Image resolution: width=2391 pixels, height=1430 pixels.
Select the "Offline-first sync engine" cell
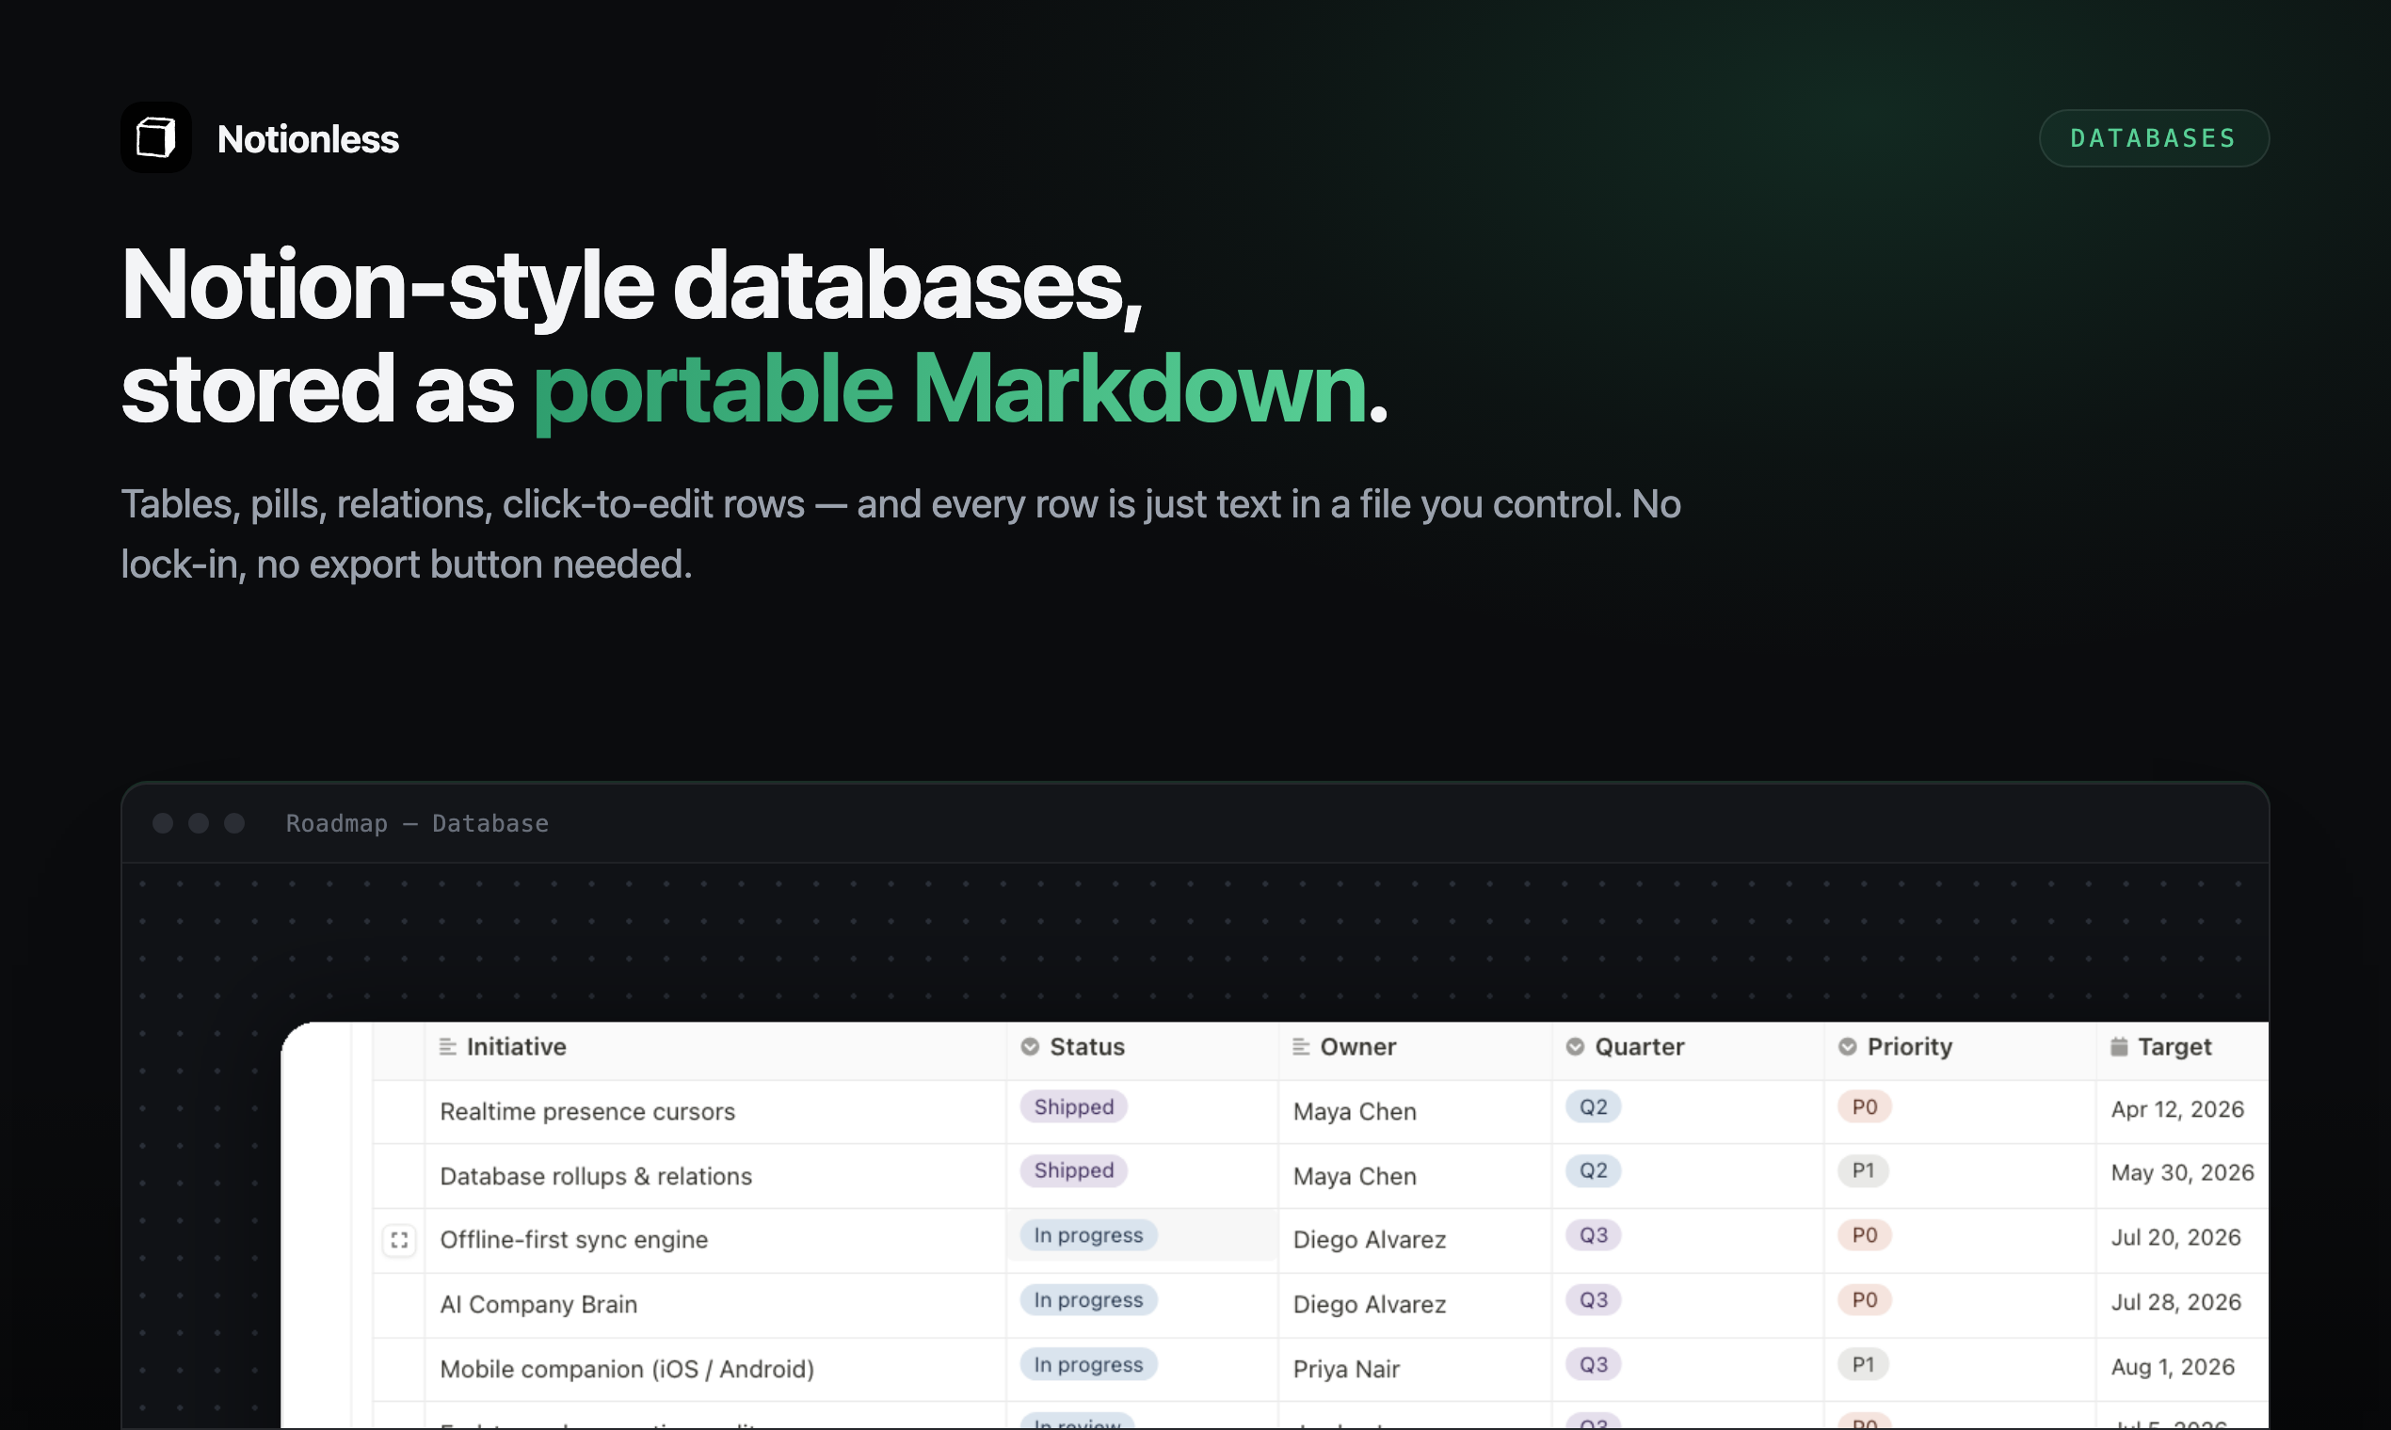(715, 1240)
